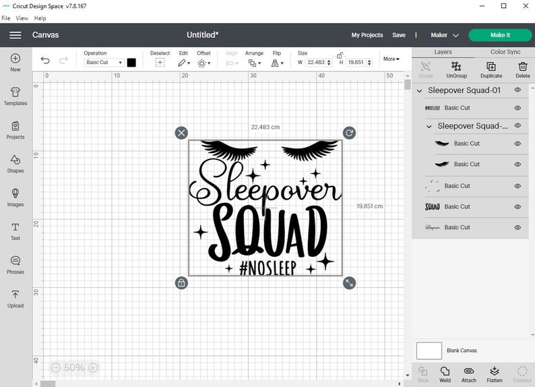This screenshot has width=535, height=387.
Task: Open the File menu
Action: pos(6,18)
